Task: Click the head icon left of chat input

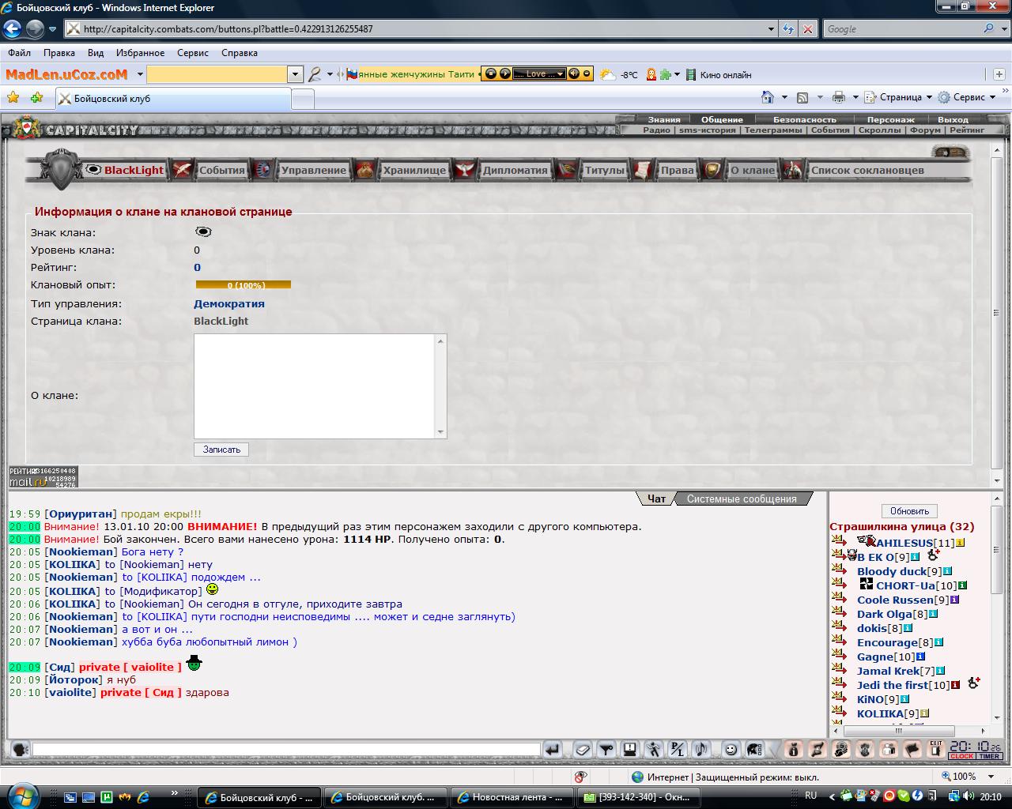Action: tap(21, 749)
